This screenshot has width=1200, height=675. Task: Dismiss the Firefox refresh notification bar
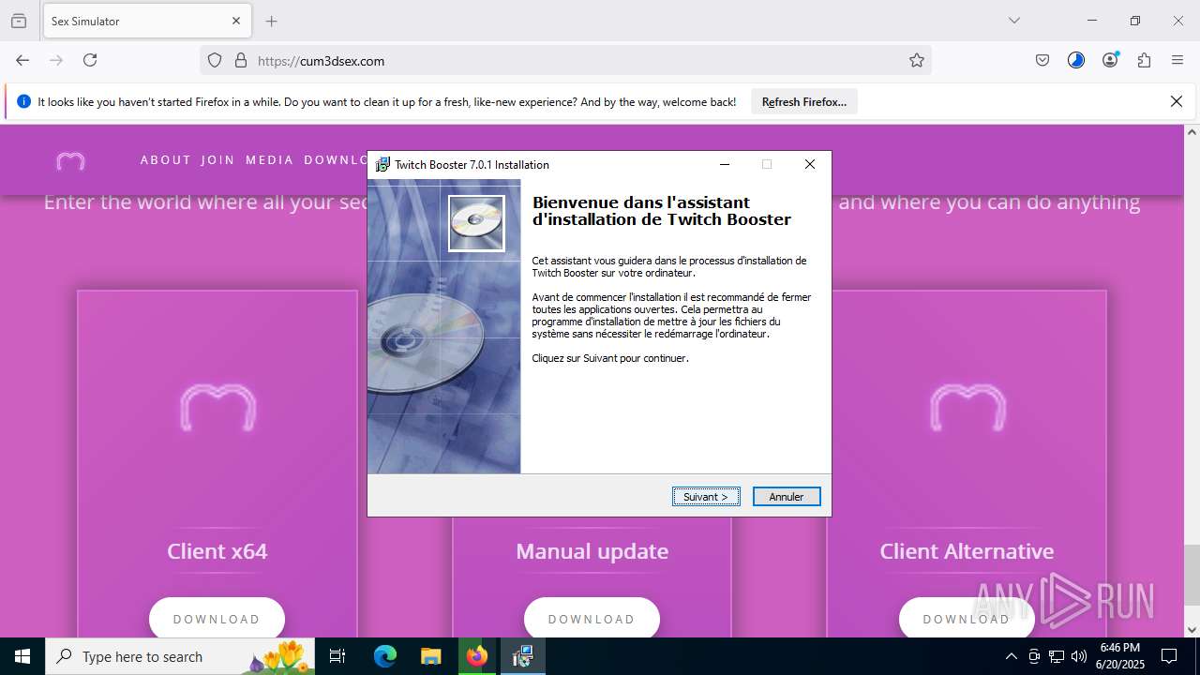1177,101
